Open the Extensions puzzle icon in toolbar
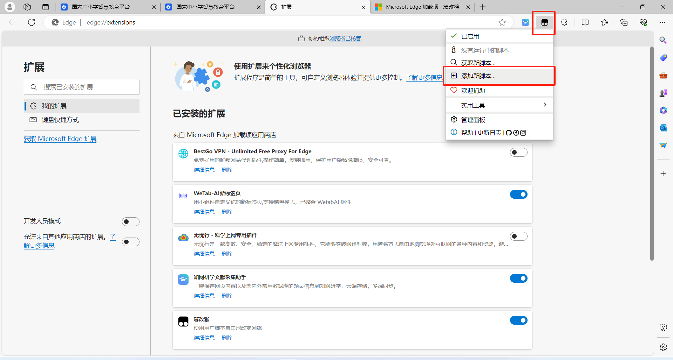The image size is (673, 360). [564, 22]
